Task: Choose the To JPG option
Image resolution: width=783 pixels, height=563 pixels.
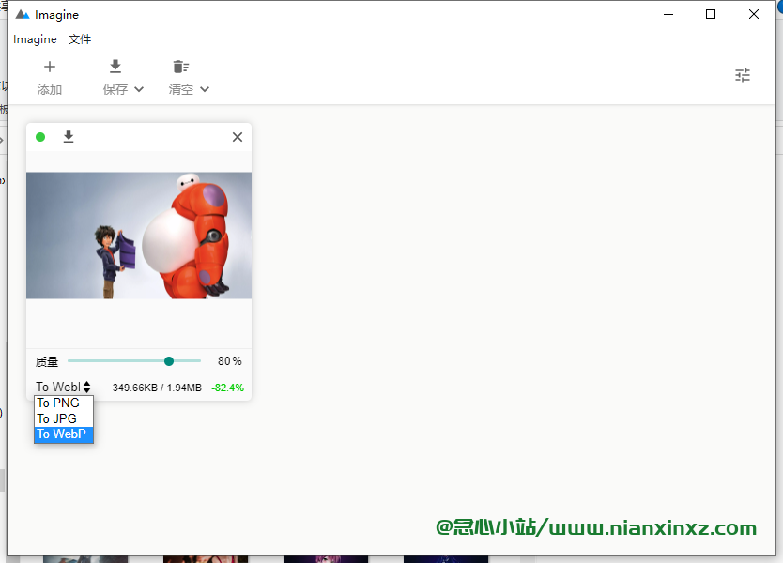Action: [64, 418]
